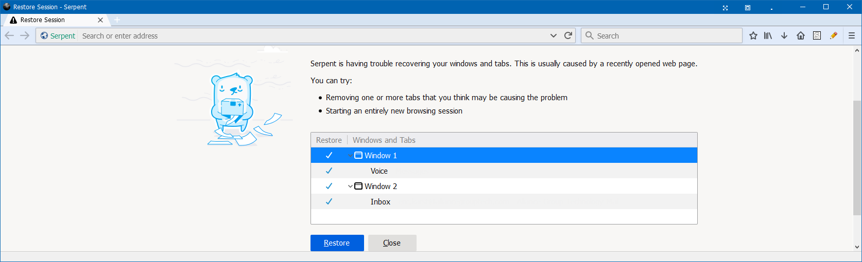The image size is (862, 262).
Task: Uncheck restore for the Voice tab
Action: pyautogui.click(x=329, y=171)
